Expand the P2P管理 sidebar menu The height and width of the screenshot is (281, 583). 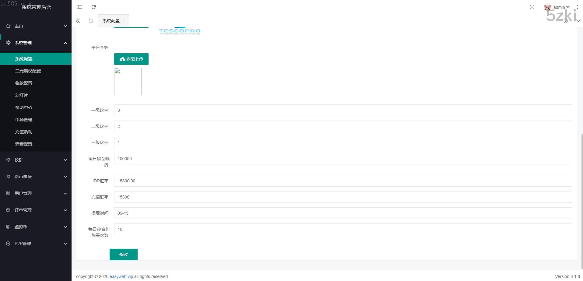36,244
